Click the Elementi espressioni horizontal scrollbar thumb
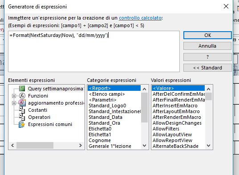Viewport: 239px width, 175px height. 35,146
